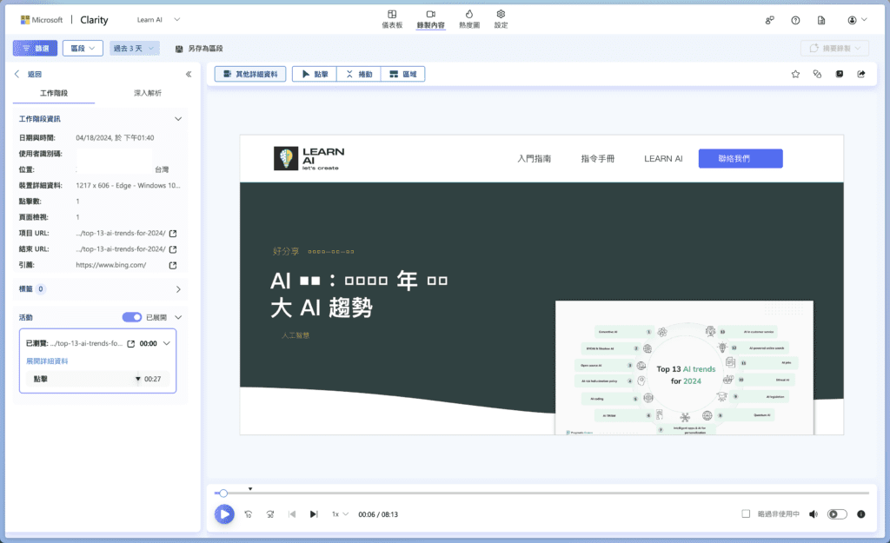
Task: Open the 熱度圖 heatmaps menu
Action: coord(468,19)
